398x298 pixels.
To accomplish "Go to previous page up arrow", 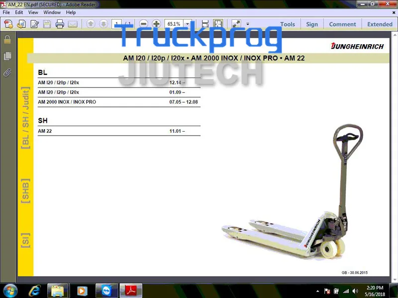I will (x=91, y=24).
